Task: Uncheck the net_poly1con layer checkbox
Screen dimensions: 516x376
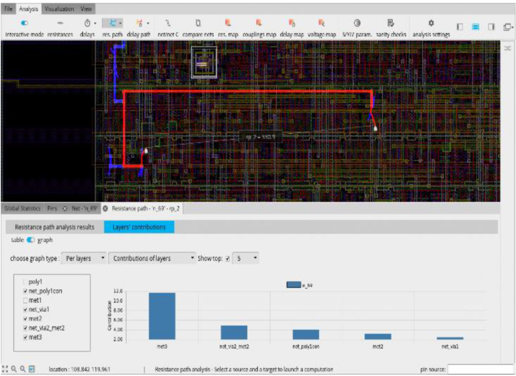Action: (x=26, y=291)
